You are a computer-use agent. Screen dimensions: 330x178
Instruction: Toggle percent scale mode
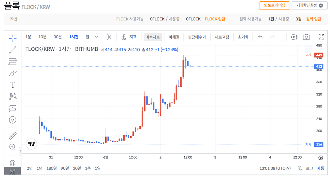300,168
